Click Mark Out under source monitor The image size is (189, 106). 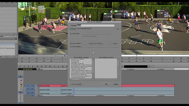tap(51, 58)
